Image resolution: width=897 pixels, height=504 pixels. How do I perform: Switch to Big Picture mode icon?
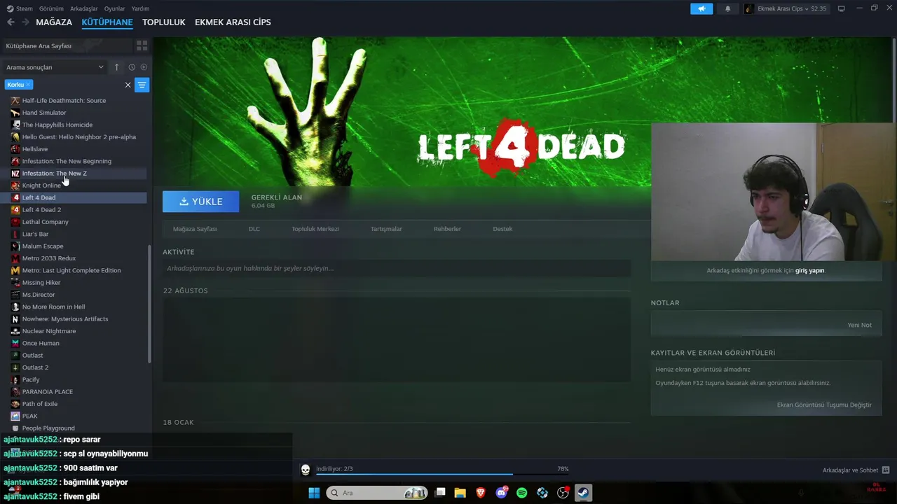(x=842, y=8)
